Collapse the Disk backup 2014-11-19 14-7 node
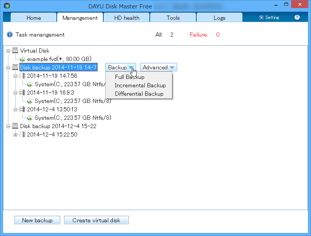 (8, 68)
